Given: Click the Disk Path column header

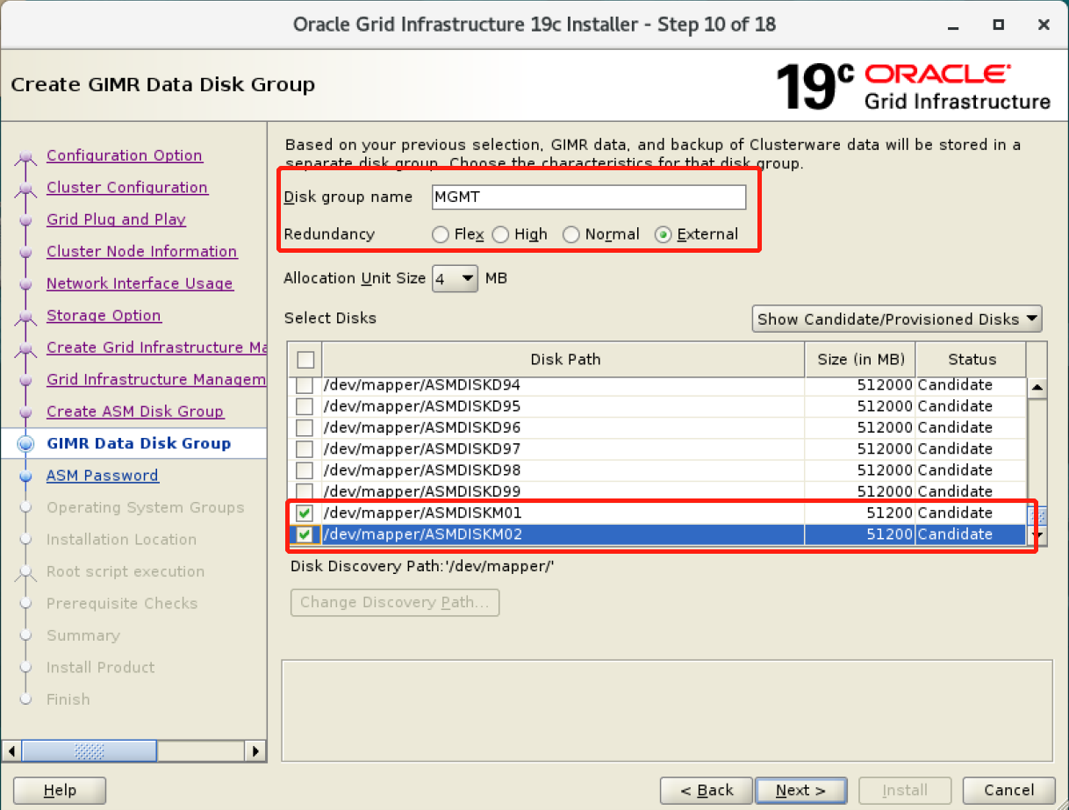Looking at the screenshot, I should 563,359.
